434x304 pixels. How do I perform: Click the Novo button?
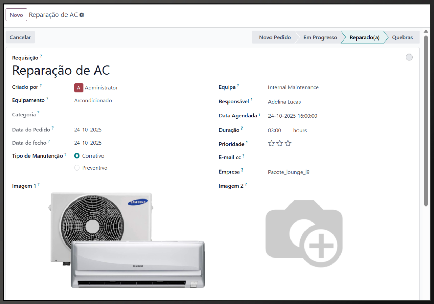(x=16, y=15)
